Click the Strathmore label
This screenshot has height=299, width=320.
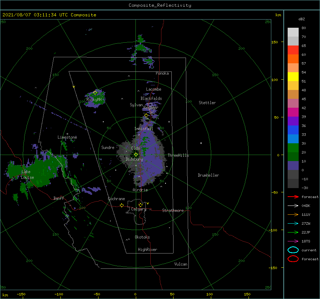(x=173, y=210)
